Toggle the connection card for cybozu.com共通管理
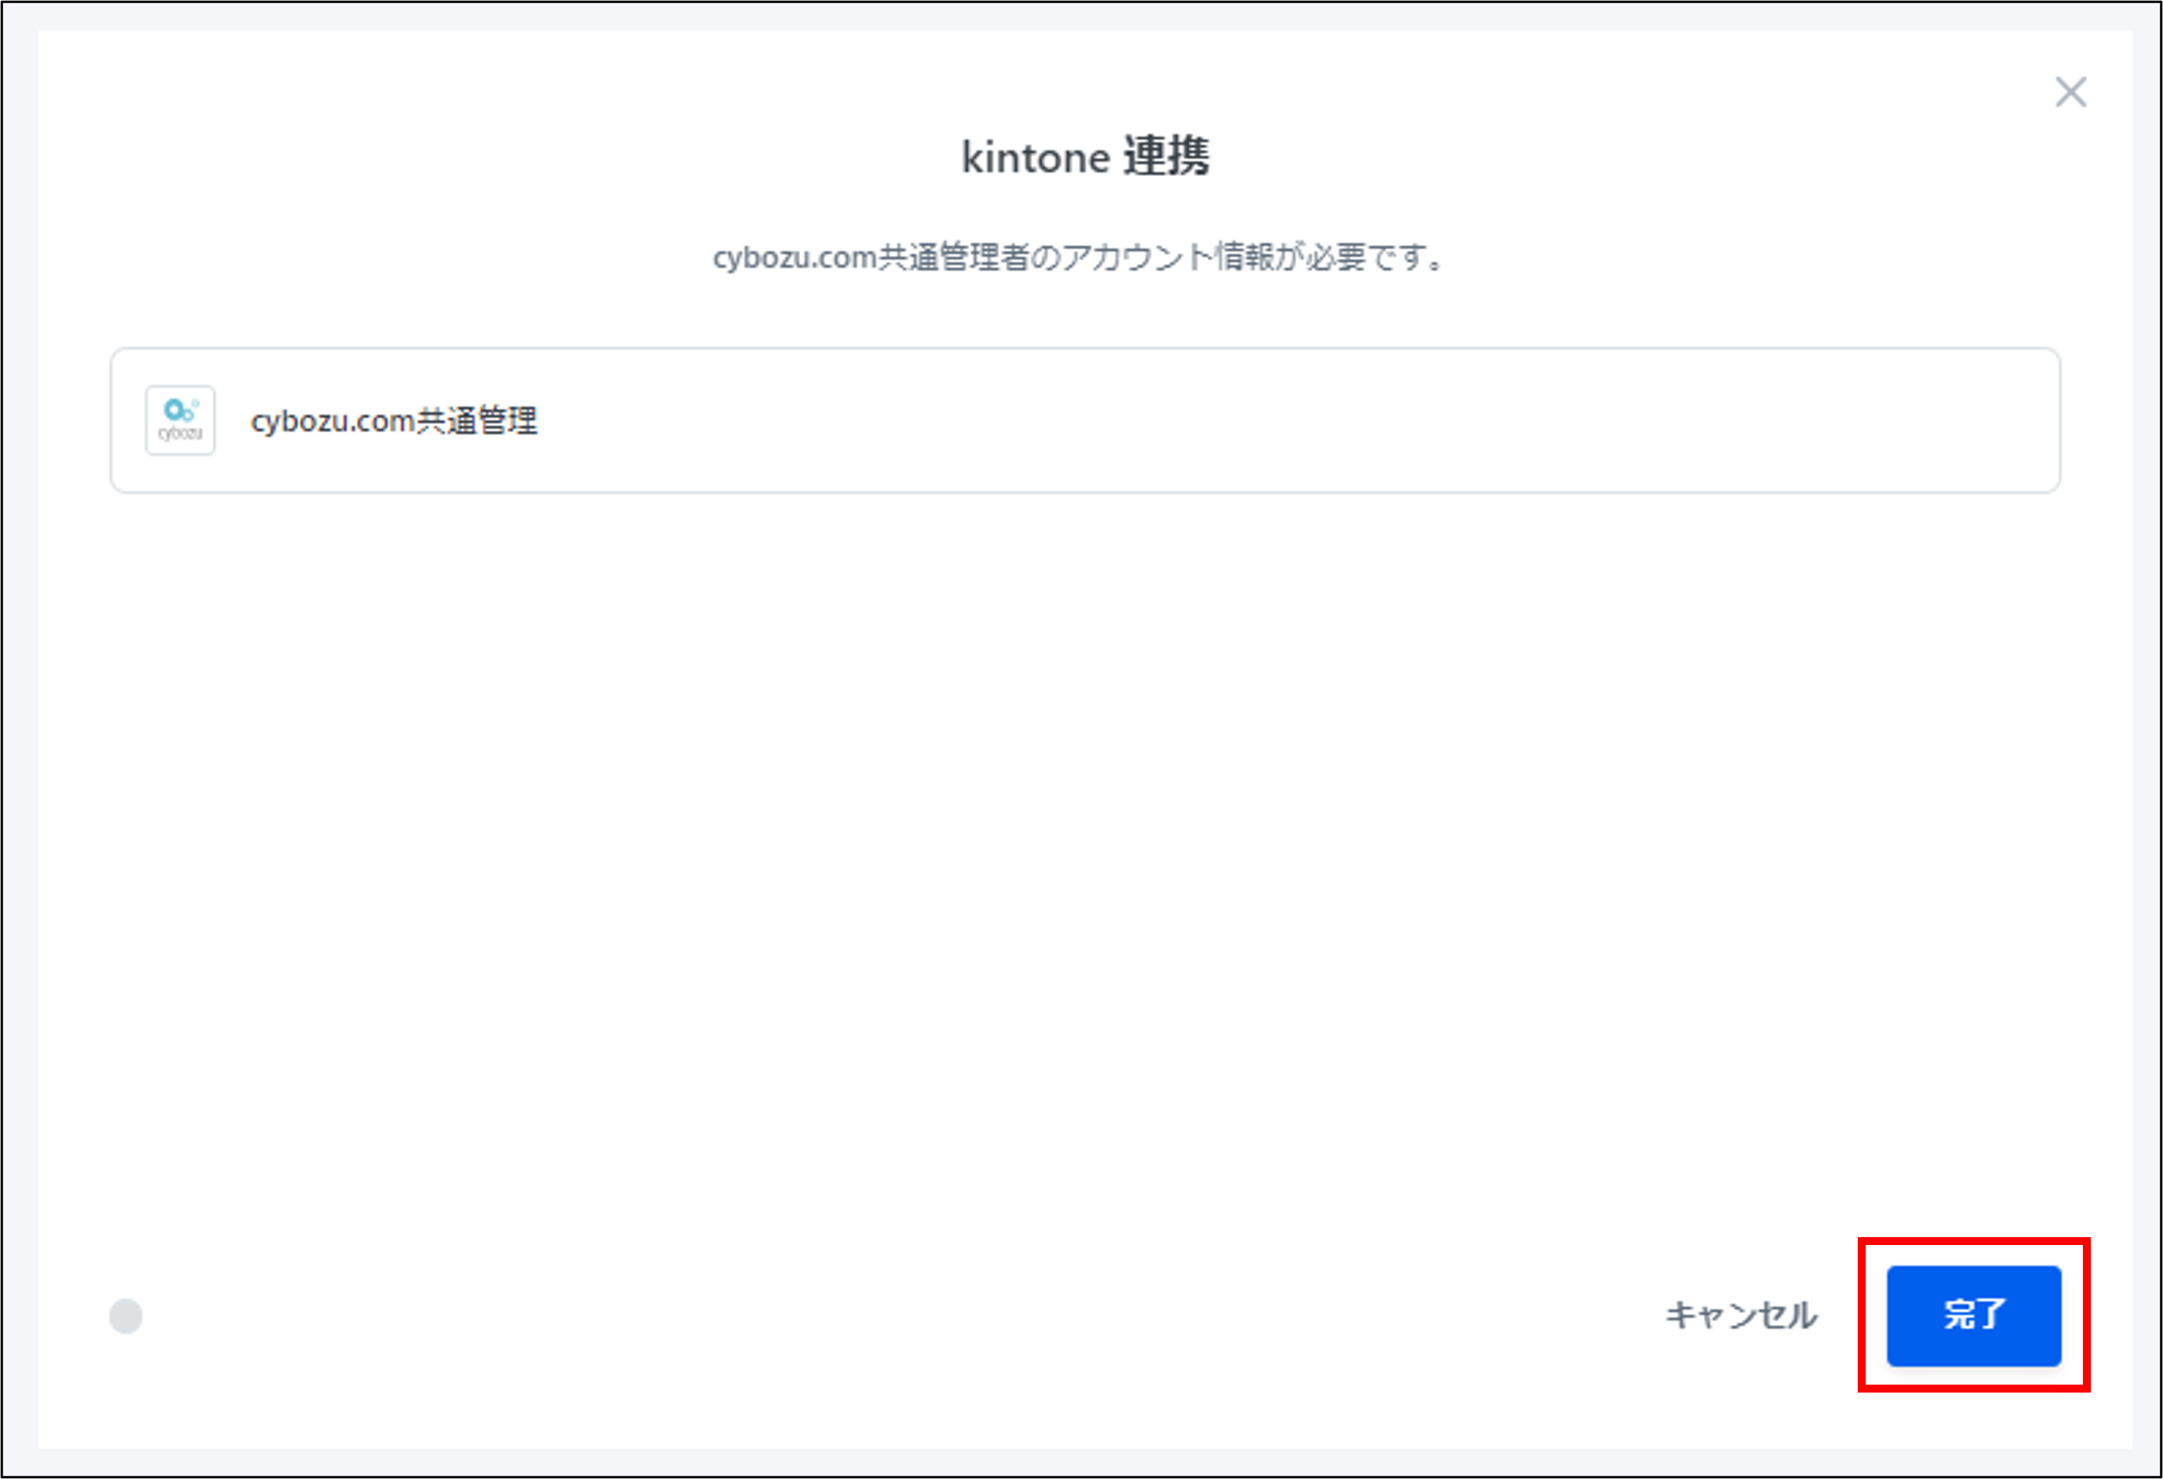Viewport: 2163px width, 1479px height. tap(1081, 421)
